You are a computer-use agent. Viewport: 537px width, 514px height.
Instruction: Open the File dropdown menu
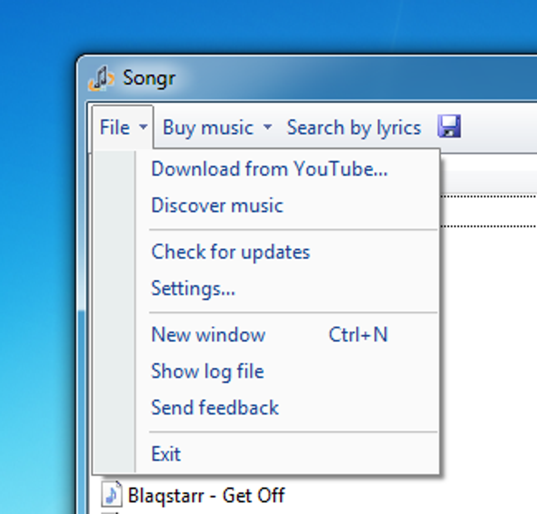tap(123, 127)
